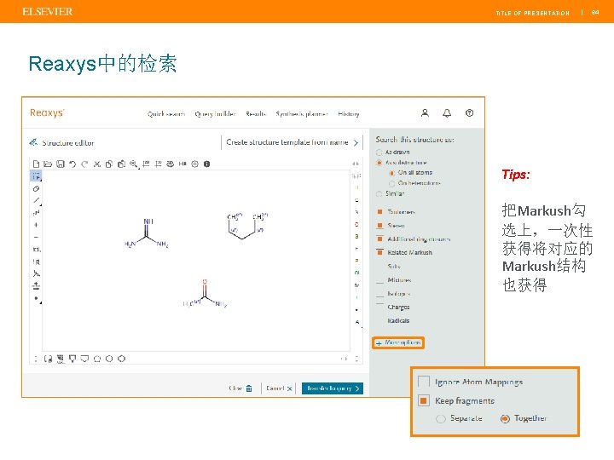Open the Quick search tab

[x=166, y=114]
